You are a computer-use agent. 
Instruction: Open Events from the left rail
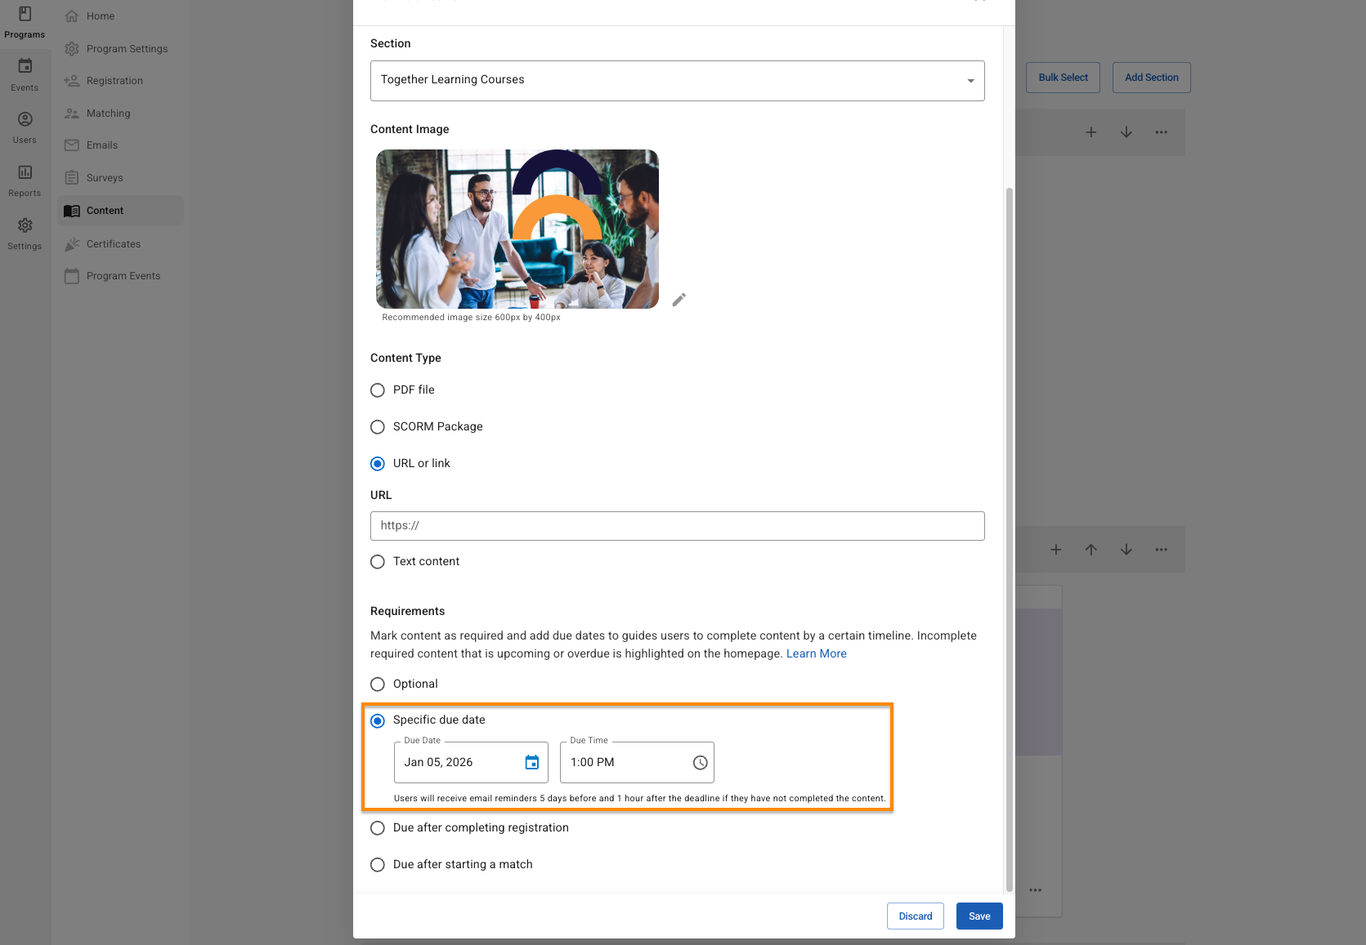(x=25, y=74)
